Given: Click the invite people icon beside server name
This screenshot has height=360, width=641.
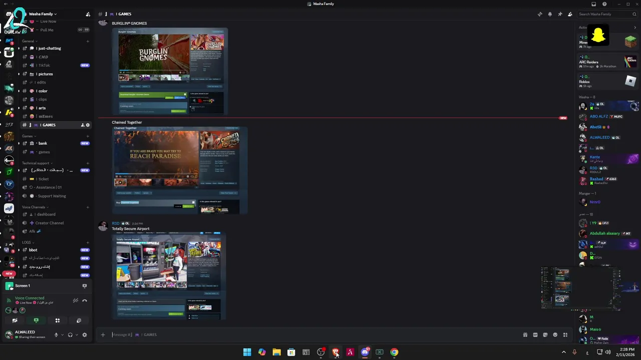Looking at the screenshot, I should pyautogui.click(x=88, y=14).
